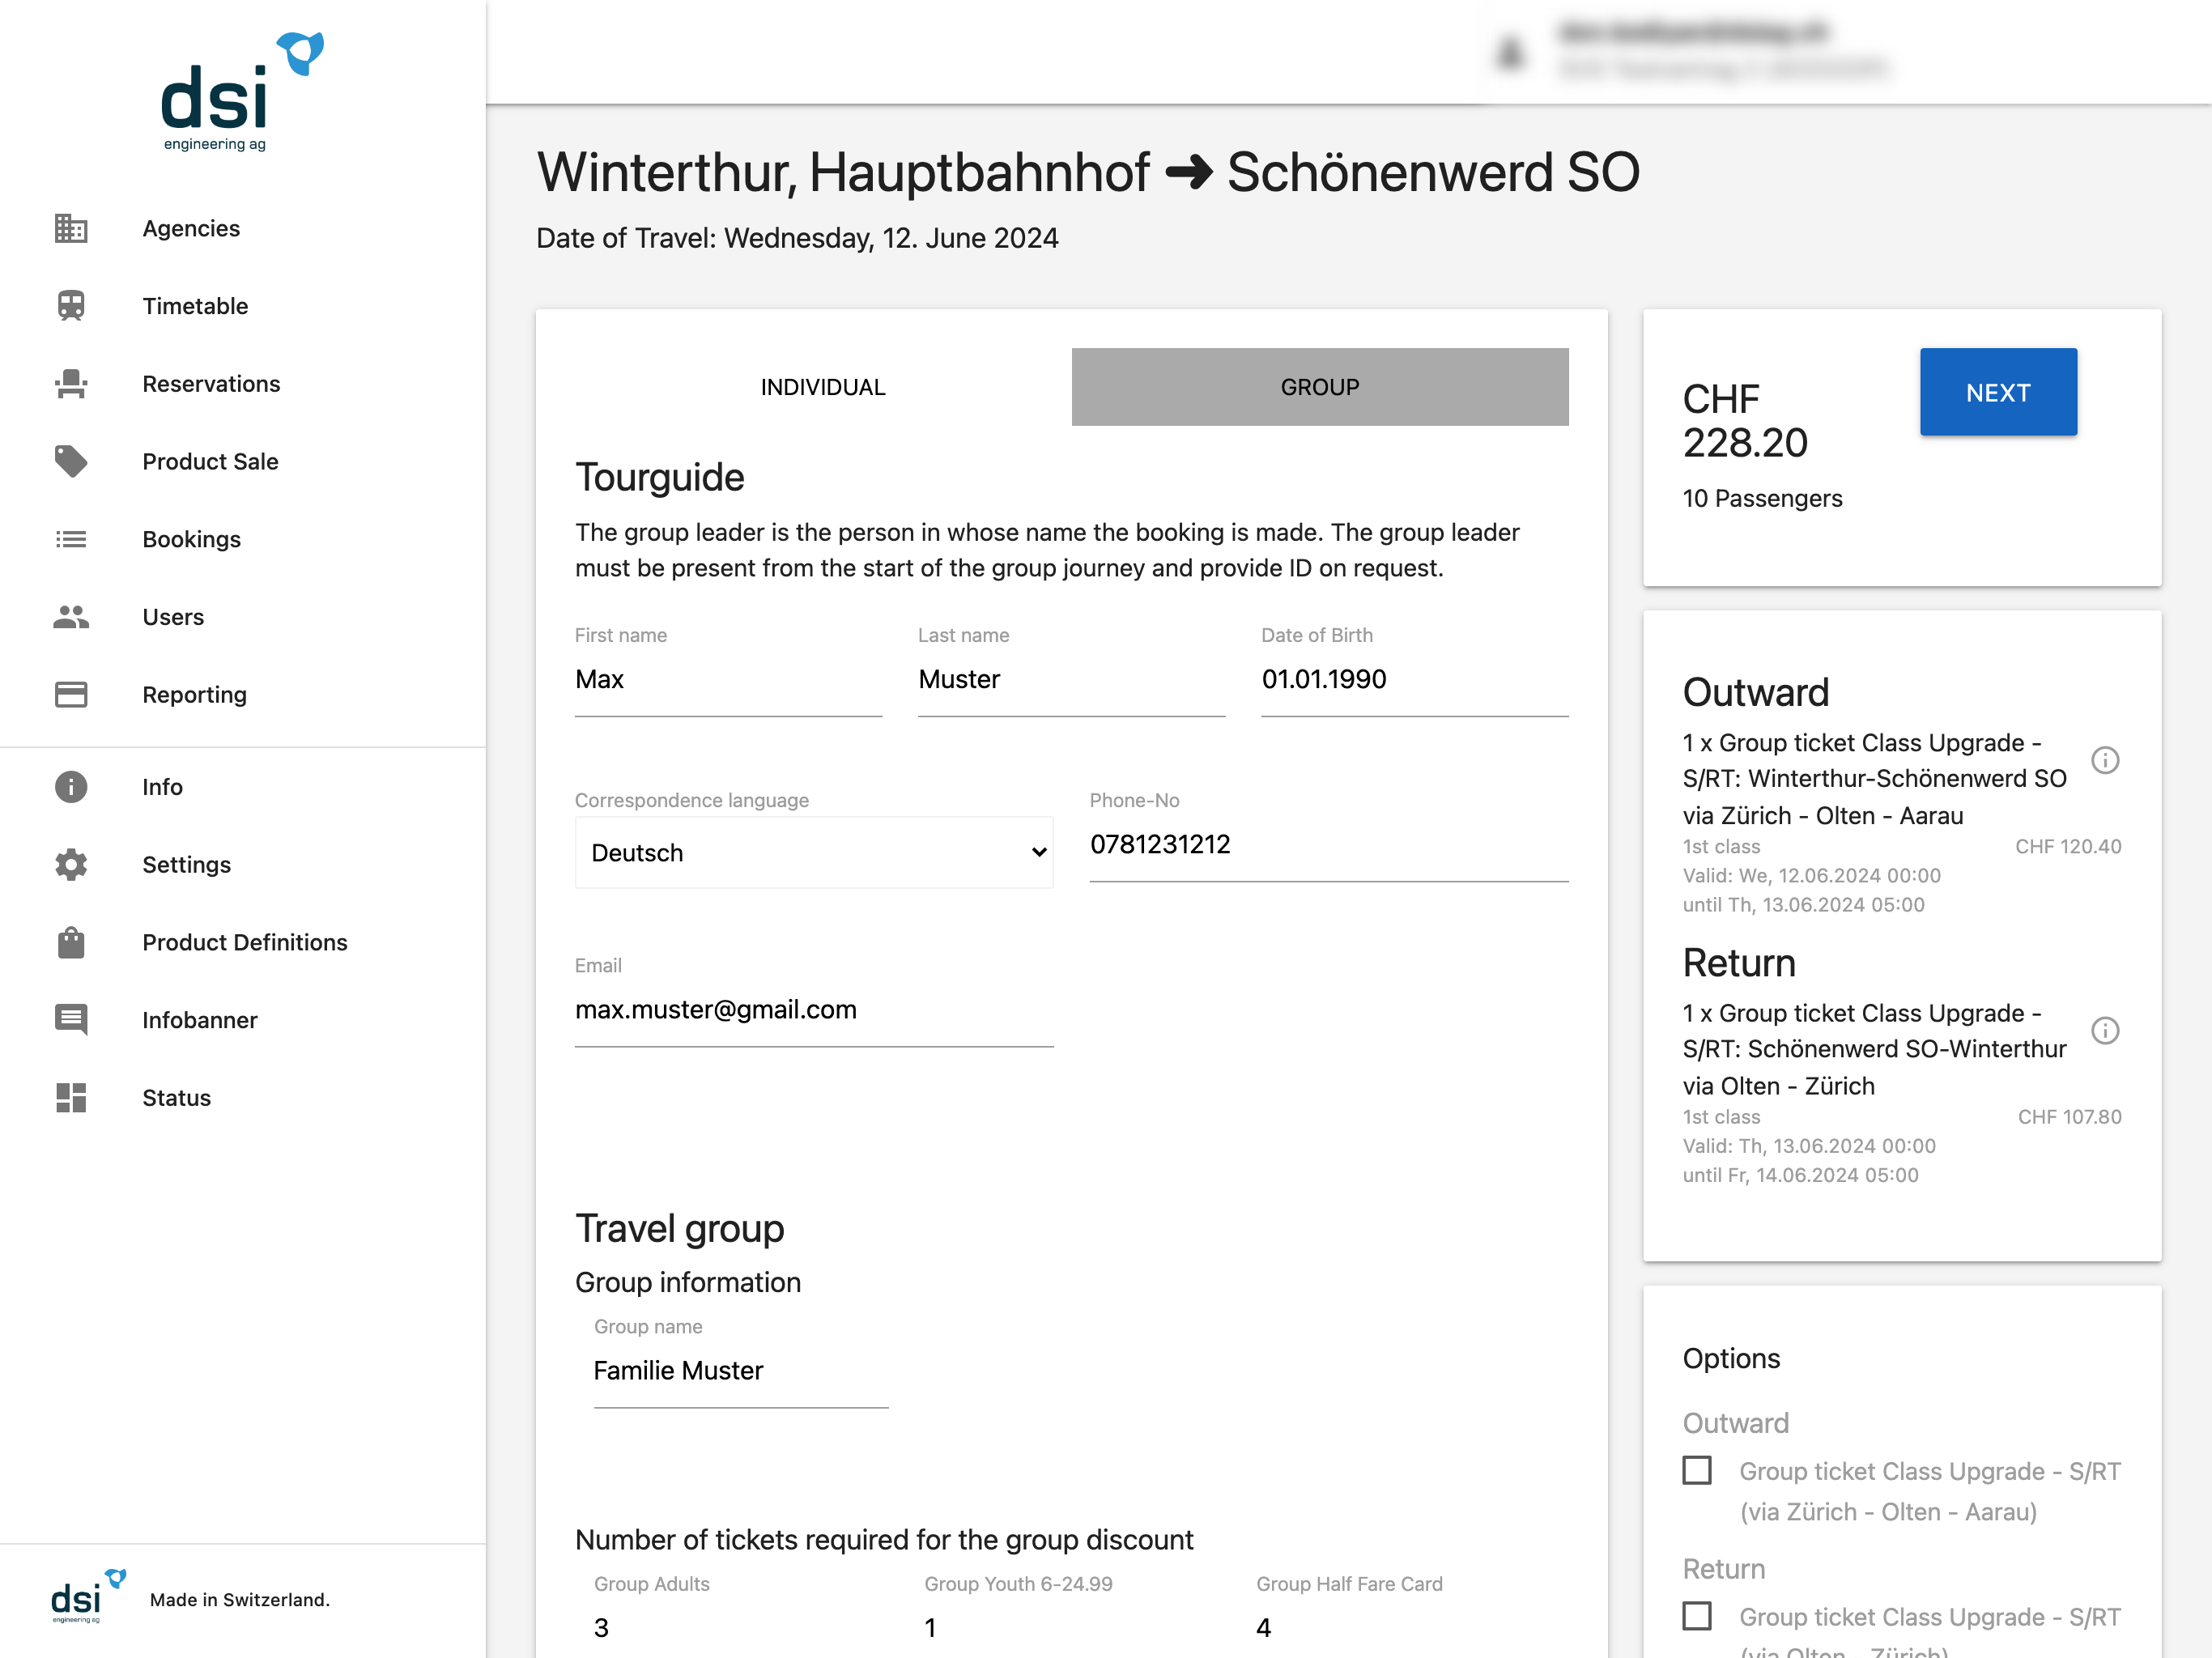Open Timetable via the train icon
2212x1658 pixels.
click(x=71, y=306)
